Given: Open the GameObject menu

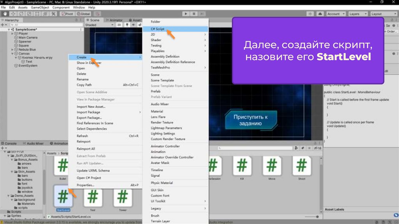Looking at the screenshot, I should (x=40, y=7).
